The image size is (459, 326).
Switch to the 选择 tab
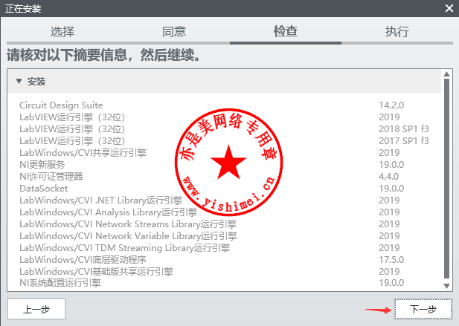[x=62, y=32]
